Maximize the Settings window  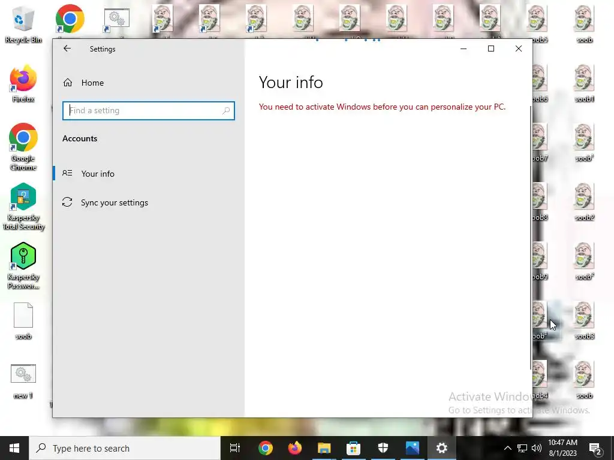click(491, 49)
